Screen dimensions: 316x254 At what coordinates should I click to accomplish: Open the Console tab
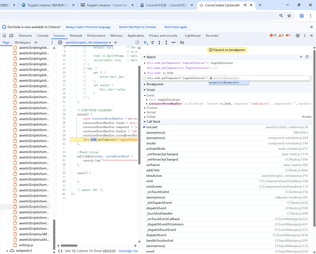point(43,36)
